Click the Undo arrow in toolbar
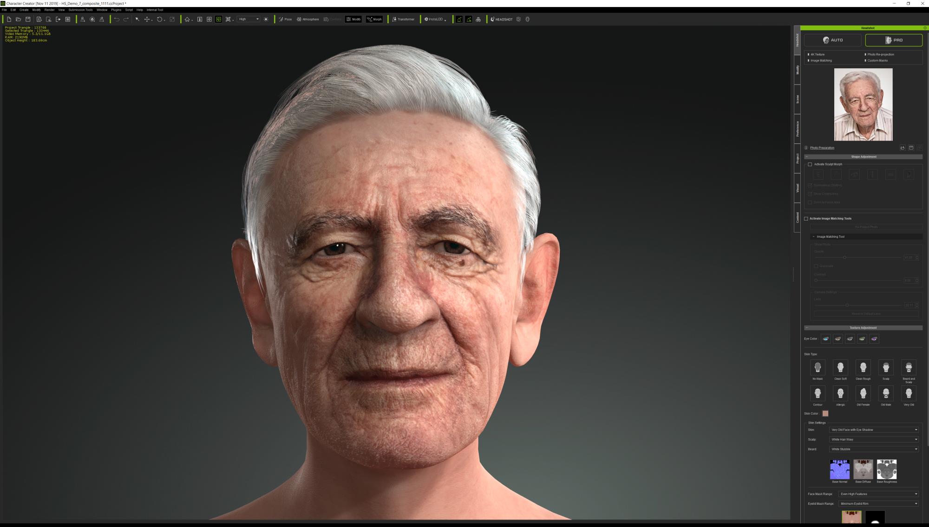 click(117, 19)
